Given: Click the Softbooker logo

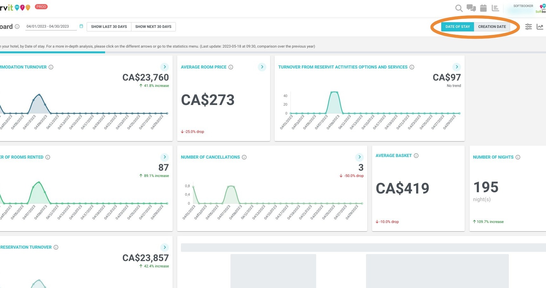Looking at the screenshot, I should [541, 9].
